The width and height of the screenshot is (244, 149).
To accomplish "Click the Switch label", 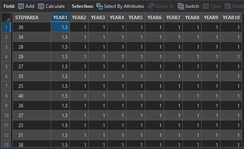I will (192, 6).
